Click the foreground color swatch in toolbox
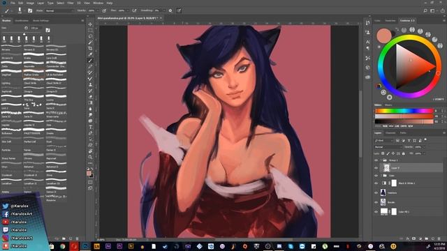This screenshot has width=447, height=251. click(89, 174)
